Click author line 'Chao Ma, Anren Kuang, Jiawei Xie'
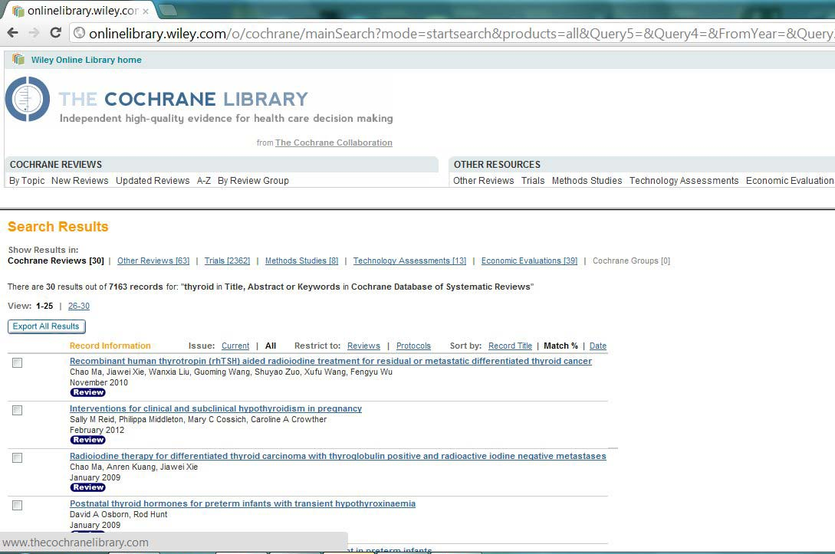 [x=133, y=467]
